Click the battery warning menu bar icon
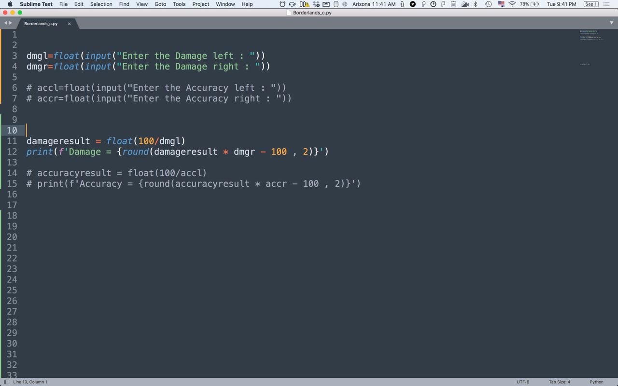The width and height of the screenshot is (618, 386). pos(304,4)
